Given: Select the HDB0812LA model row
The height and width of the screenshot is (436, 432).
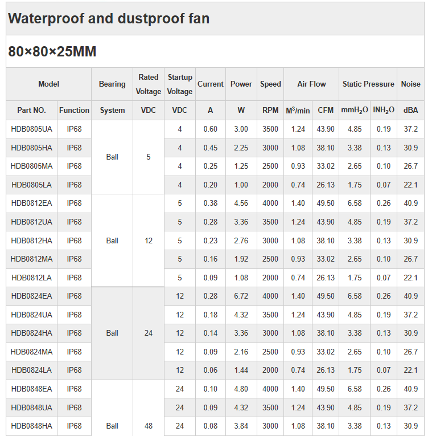Looking at the screenshot, I should point(31,278).
